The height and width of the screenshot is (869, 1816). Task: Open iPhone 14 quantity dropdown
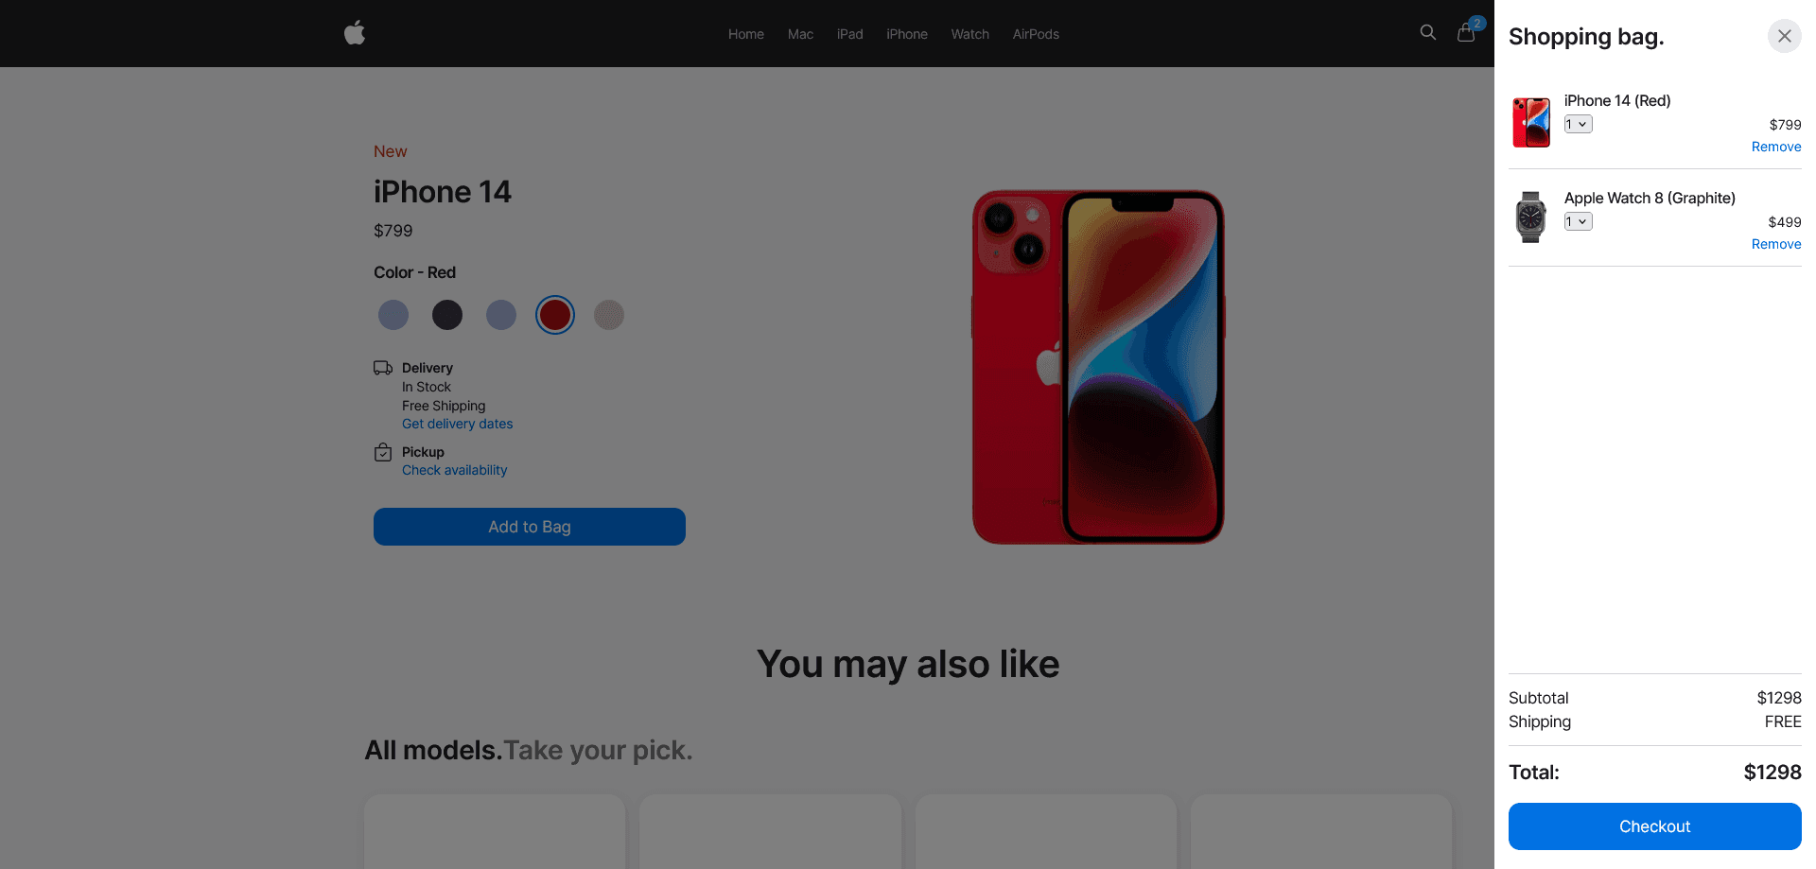1578,124
